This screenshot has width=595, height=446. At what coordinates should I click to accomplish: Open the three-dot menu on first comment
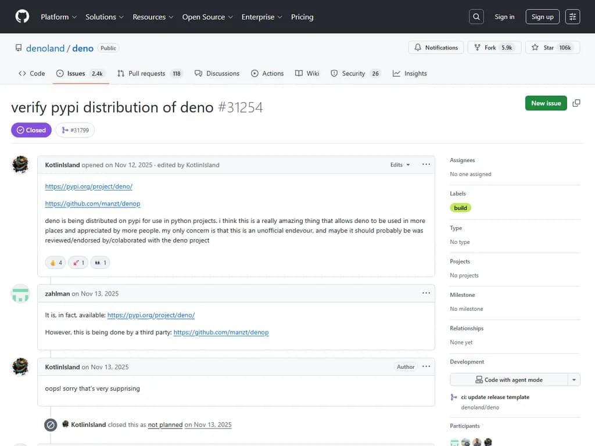tap(426, 165)
